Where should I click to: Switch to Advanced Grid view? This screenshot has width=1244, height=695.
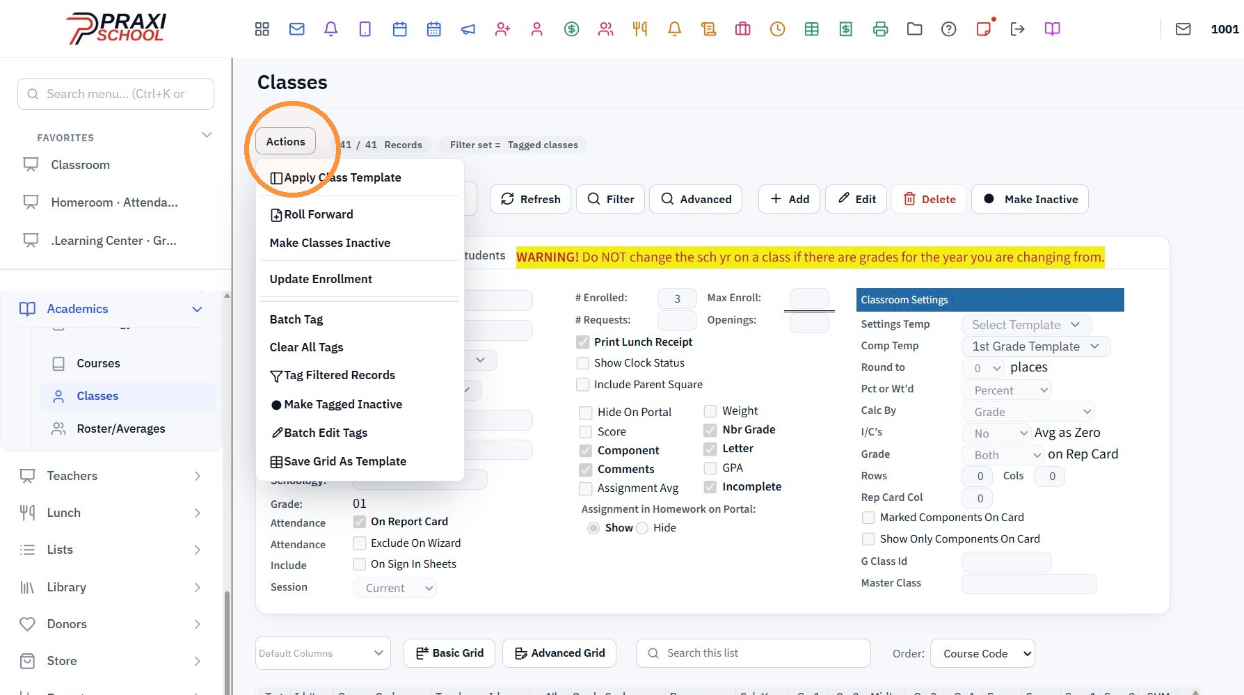(559, 653)
